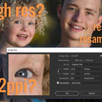Open the Resolution Pixels/Inch dropdown
The height and width of the screenshot is (102, 102).
[x=92, y=78]
